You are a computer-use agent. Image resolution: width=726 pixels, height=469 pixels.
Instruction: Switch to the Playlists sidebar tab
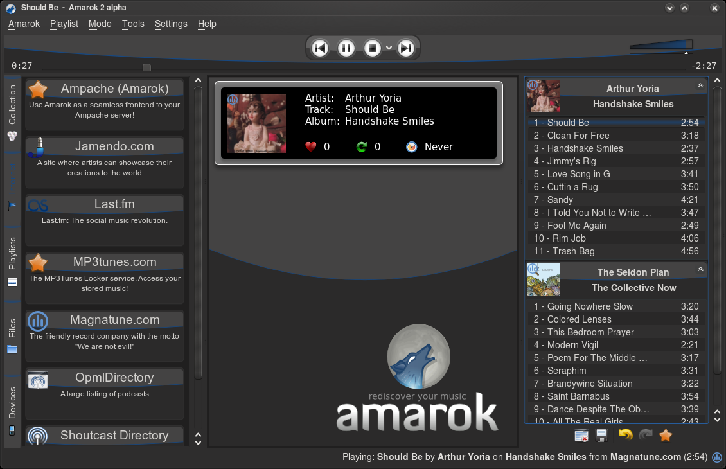(x=12, y=262)
